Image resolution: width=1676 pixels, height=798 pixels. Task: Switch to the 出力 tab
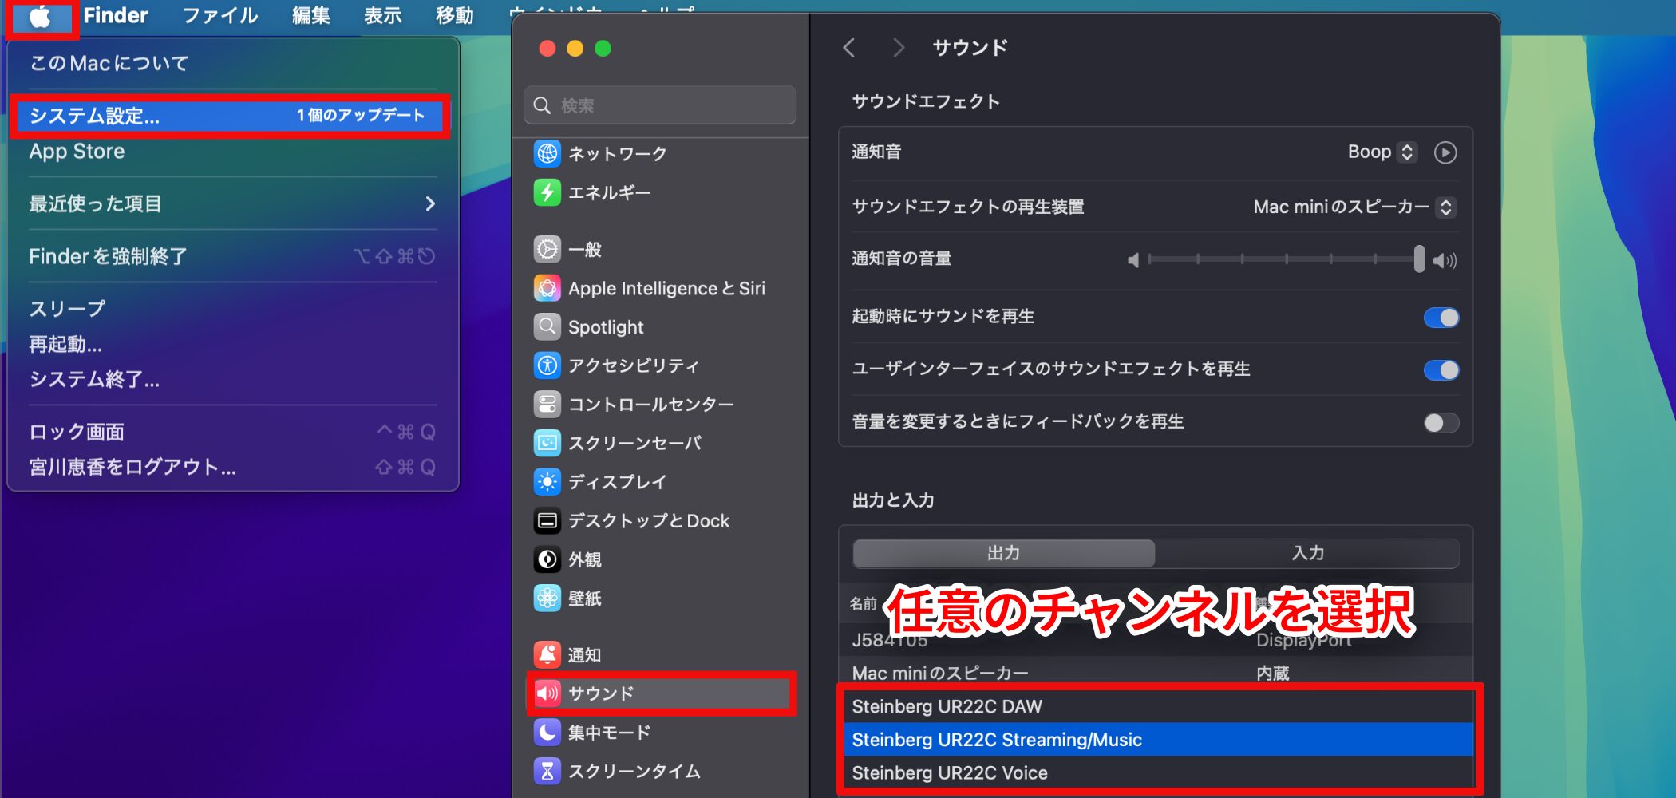[1003, 553]
